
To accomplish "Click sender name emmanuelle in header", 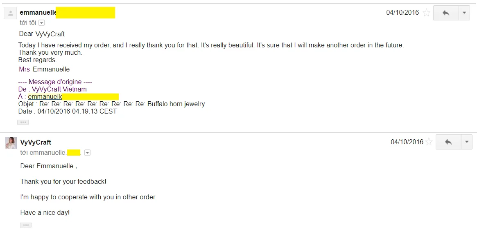I will pyautogui.click(x=38, y=13).
